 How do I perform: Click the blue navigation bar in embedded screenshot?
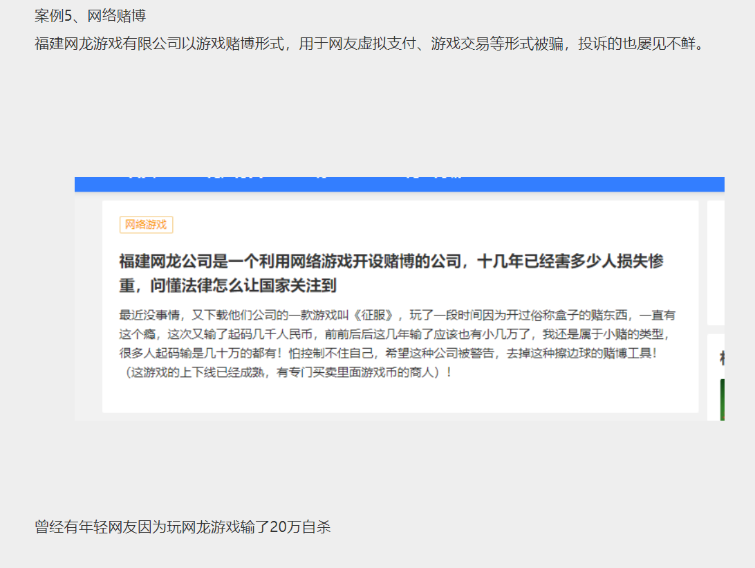[x=400, y=184]
